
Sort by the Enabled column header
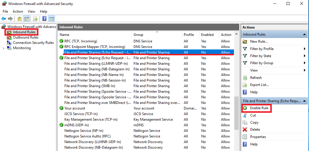pyautogui.click(x=209, y=34)
